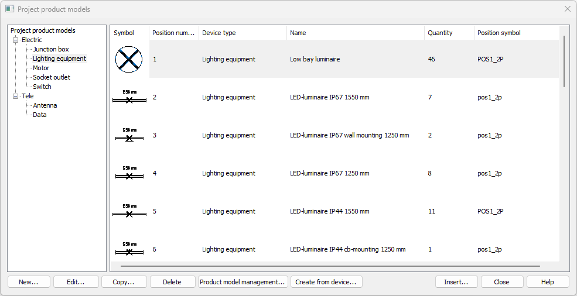Viewport: 577px width, 296px height.
Task: Click the Insert... button
Action: (x=456, y=282)
